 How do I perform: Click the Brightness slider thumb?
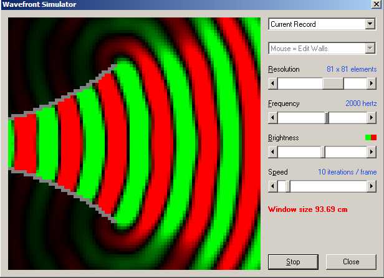coord(323,152)
